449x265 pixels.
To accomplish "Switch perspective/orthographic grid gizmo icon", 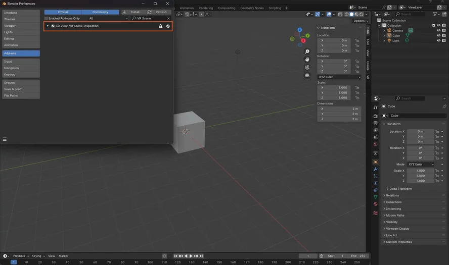I will tap(307, 76).
